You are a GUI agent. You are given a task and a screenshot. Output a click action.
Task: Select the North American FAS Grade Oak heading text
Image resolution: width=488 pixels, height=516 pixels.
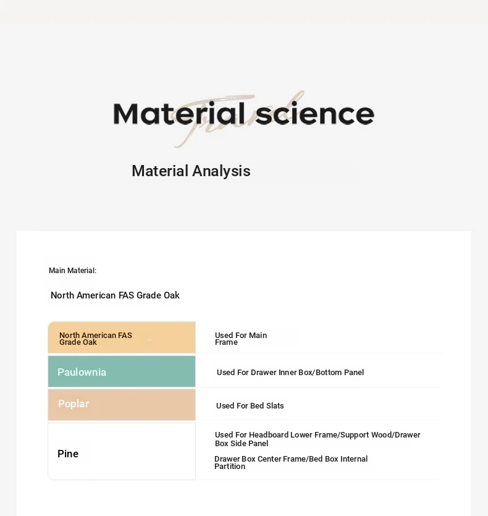[115, 295]
